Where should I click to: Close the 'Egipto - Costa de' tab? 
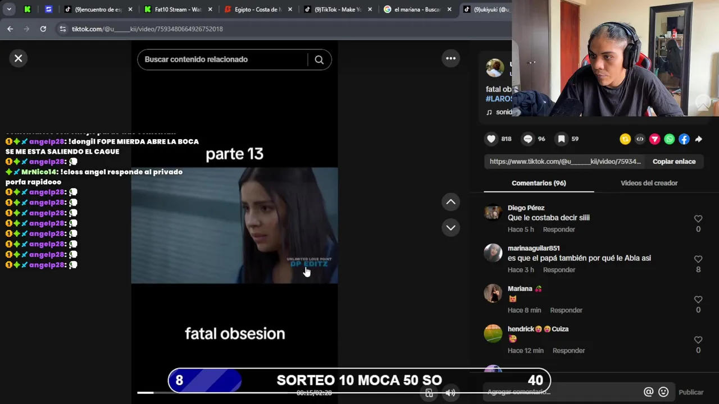pyautogui.click(x=290, y=10)
